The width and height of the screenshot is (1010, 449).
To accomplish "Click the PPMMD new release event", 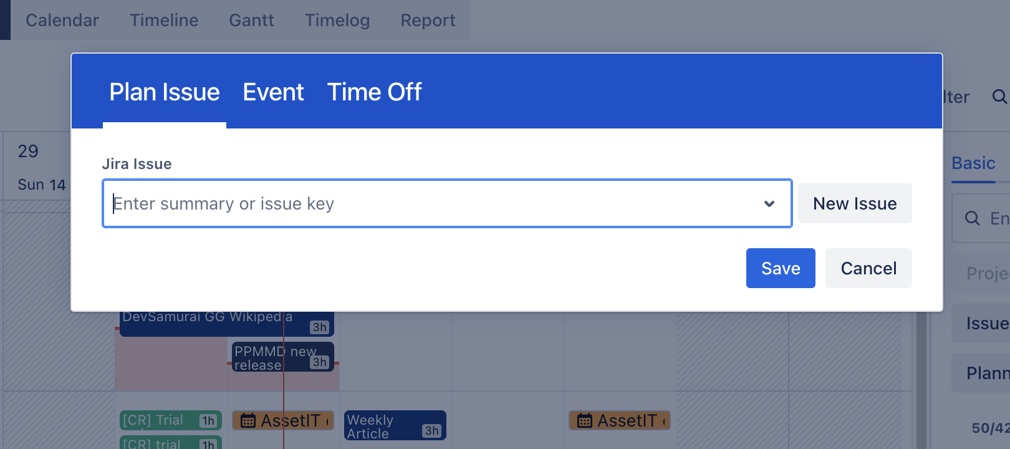I will tap(274, 358).
